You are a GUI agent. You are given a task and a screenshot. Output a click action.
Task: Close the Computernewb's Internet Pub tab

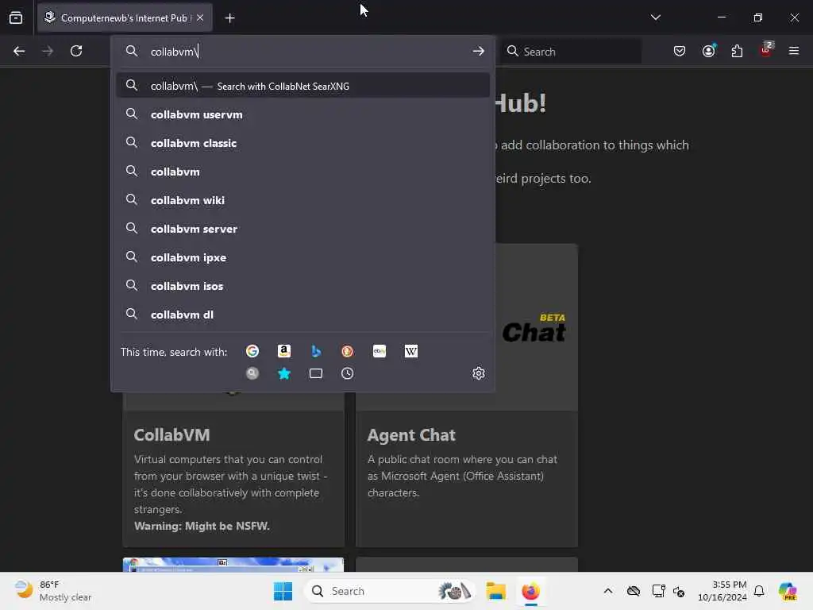click(200, 17)
